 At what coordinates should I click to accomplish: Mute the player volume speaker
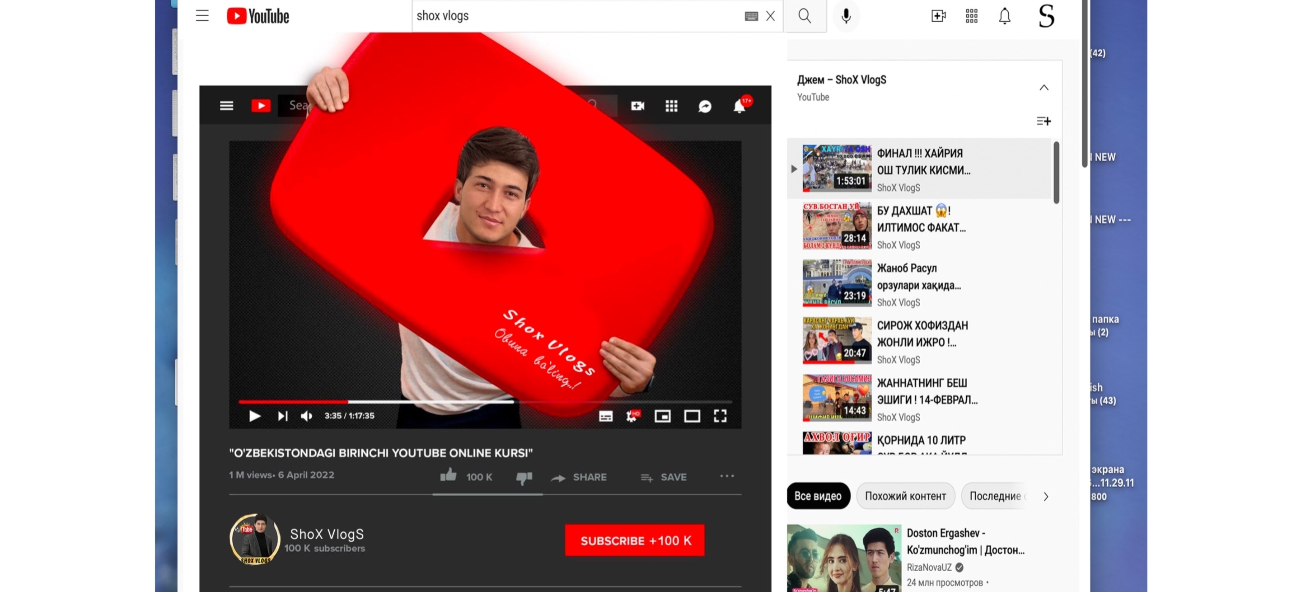tap(307, 416)
